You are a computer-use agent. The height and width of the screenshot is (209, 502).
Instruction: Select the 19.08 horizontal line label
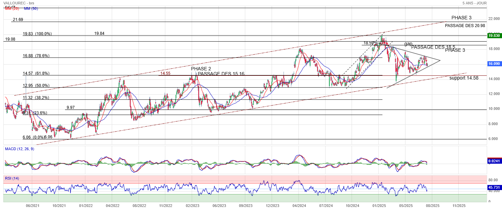[10, 39]
